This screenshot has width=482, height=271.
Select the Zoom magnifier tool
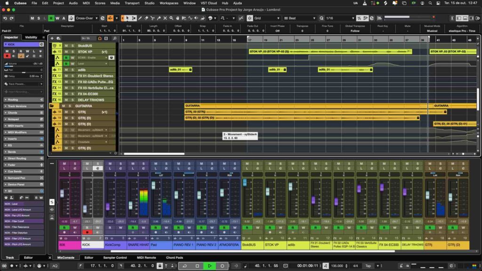[171, 18]
